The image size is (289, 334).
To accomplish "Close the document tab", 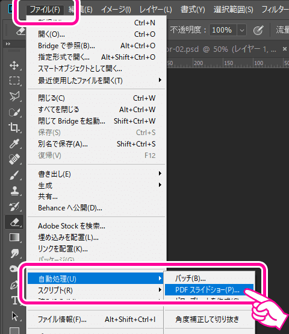I will (x=285, y=49).
